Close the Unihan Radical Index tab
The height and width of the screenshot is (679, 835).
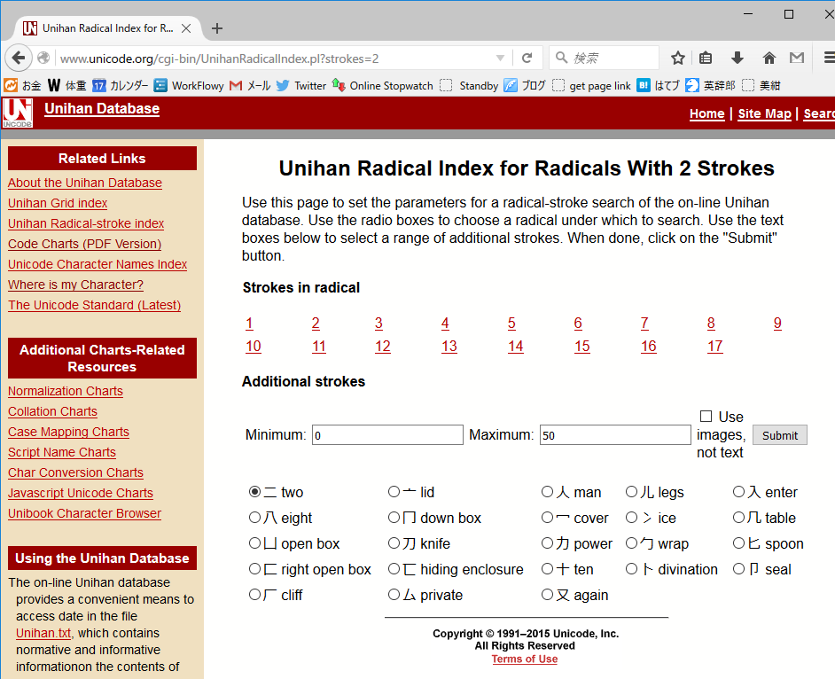[186, 28]
